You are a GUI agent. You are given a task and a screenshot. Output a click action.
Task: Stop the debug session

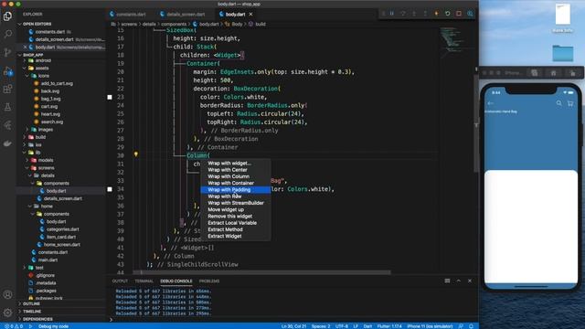459,14
